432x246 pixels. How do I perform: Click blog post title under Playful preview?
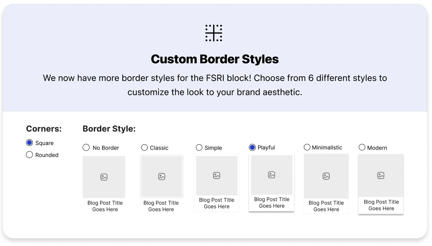click(x=272, y=202)
